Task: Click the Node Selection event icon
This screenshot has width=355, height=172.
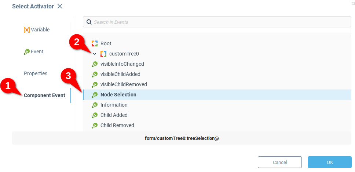Action: [x=95, y=95]
